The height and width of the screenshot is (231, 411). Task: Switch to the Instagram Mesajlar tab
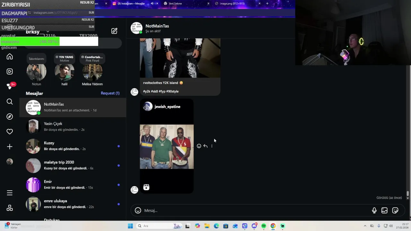pos(135,4)
